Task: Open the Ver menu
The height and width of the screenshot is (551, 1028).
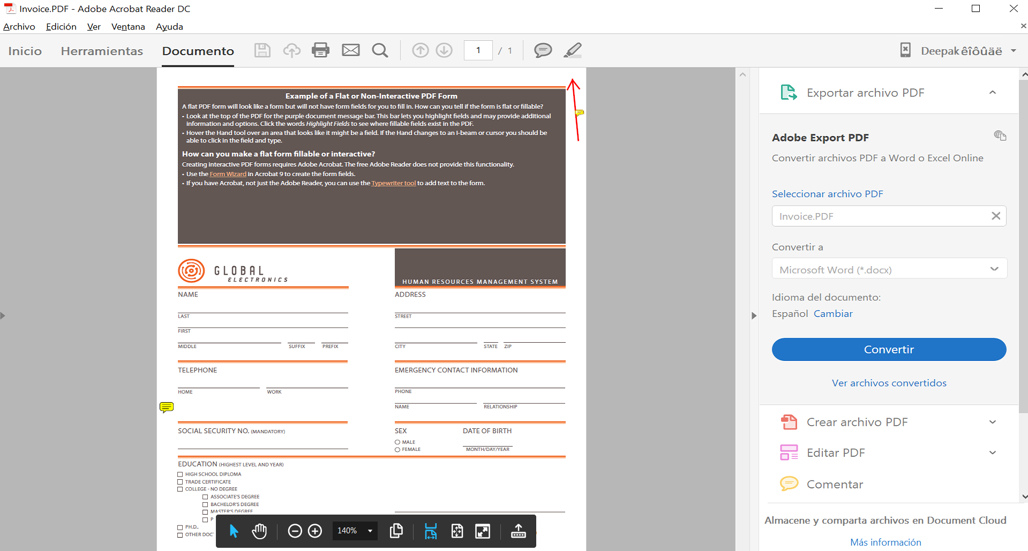Action: pos(94,26)
